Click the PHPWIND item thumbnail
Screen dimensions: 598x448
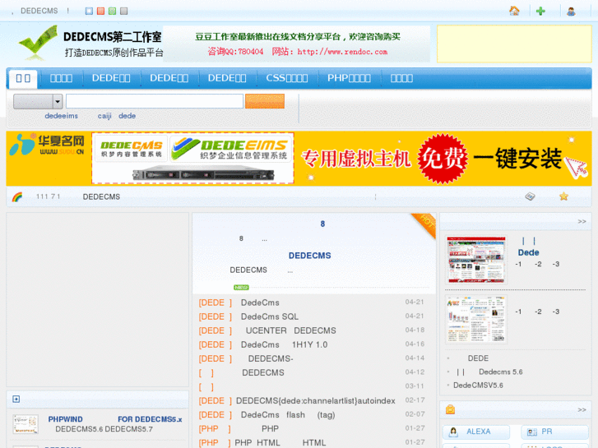coord(25,424)
